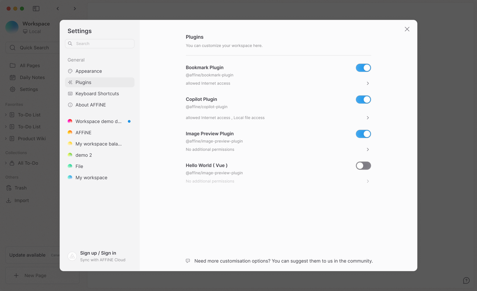Go forward with the right arrow
The height and width of the screenshot is (291, 477).
[x=75, y=9]
